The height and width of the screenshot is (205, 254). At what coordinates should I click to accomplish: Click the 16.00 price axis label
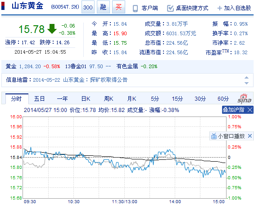(x=16, y=117)
